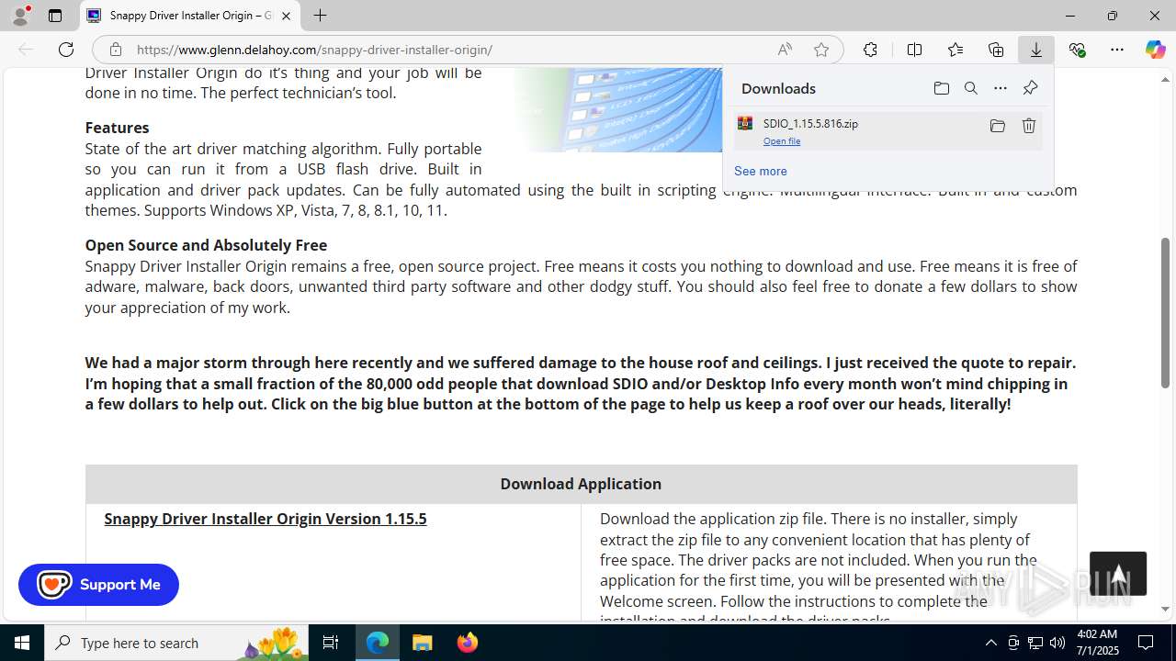Viewport: 1176px width, 661px height.
Task: Open downloads folder from Downloads panel
Action: (x=941, y=88)
